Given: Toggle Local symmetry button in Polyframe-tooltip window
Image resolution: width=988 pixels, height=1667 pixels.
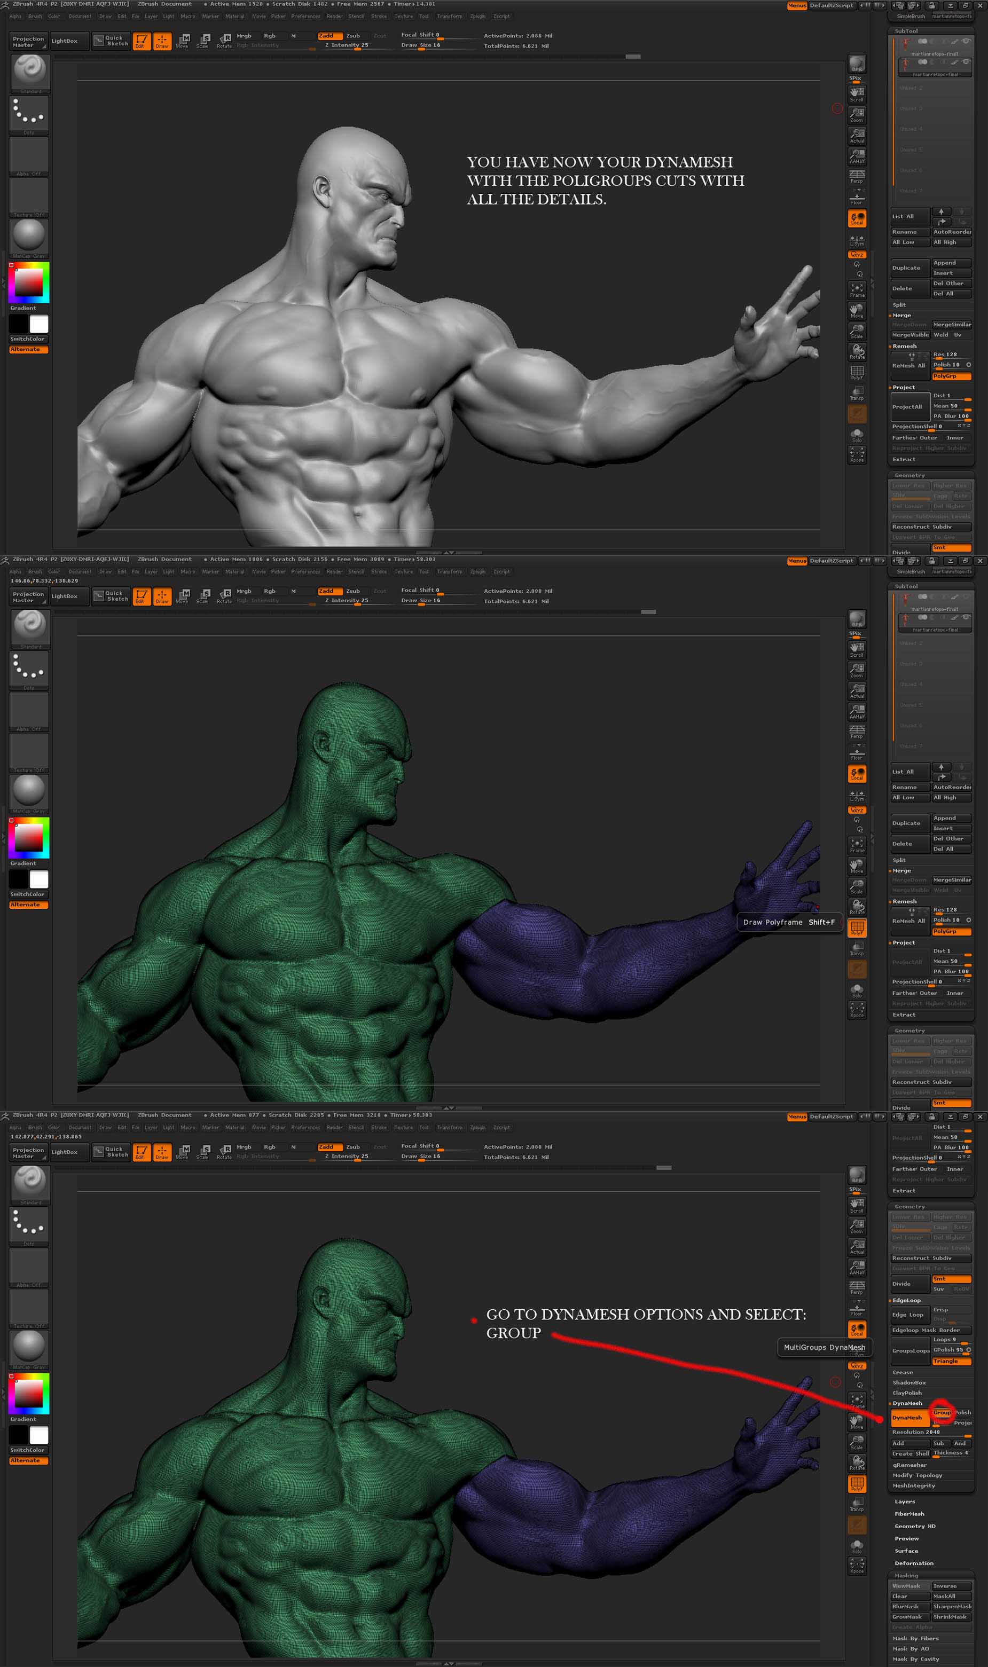Looking at the screenshot, I should [x=857, y=773].
